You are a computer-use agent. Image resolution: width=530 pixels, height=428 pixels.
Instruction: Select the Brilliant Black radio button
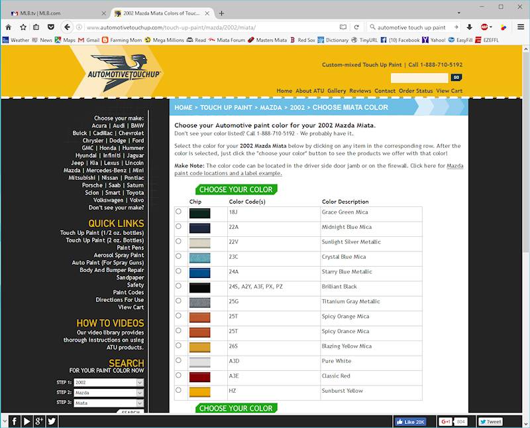(x=178, y=286)
